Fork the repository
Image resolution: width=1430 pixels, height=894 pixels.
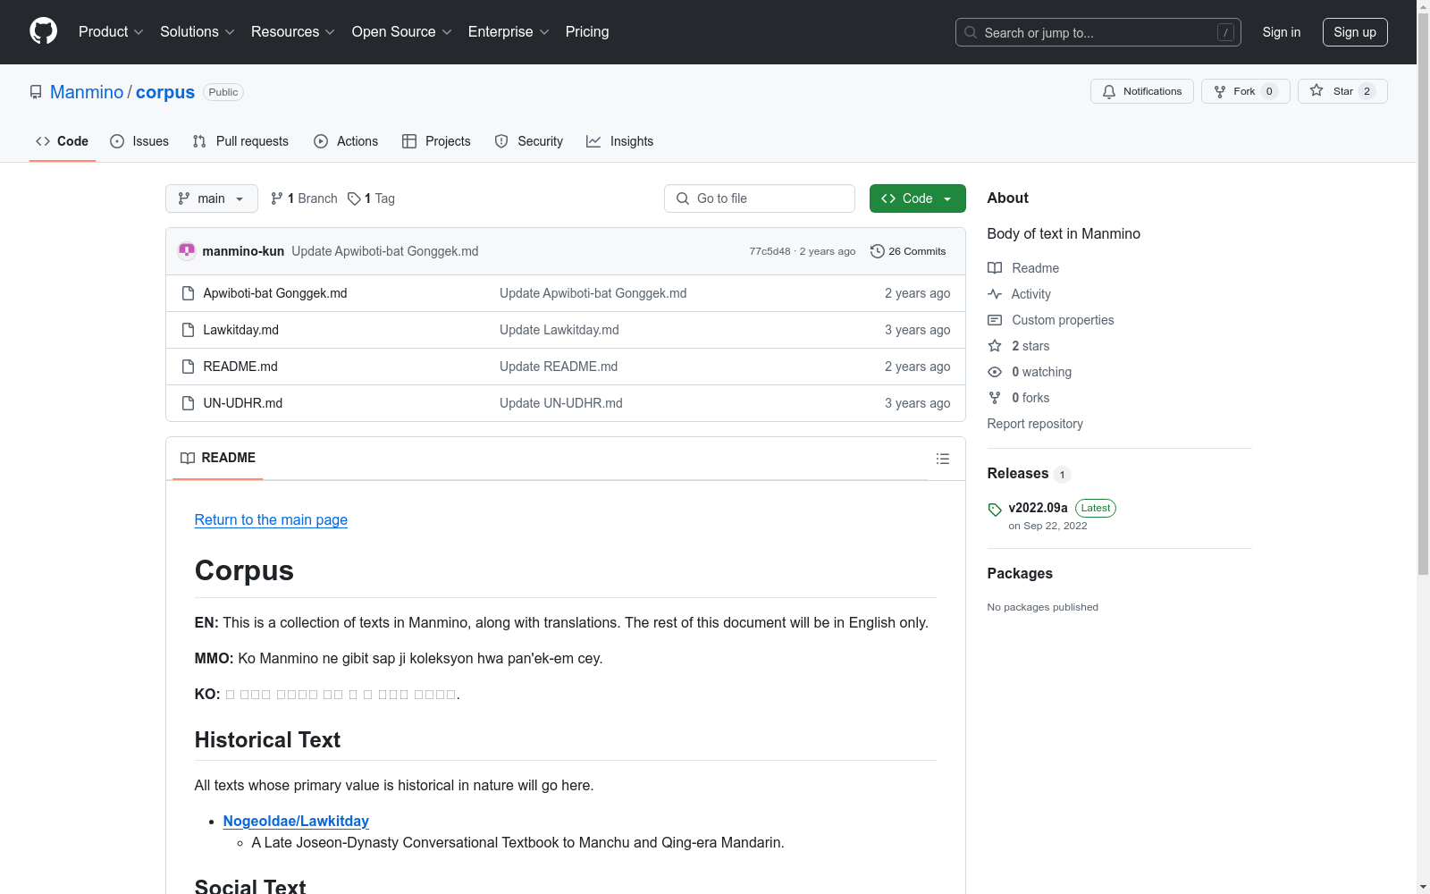pyautogui.click(x=1246, y=91)
